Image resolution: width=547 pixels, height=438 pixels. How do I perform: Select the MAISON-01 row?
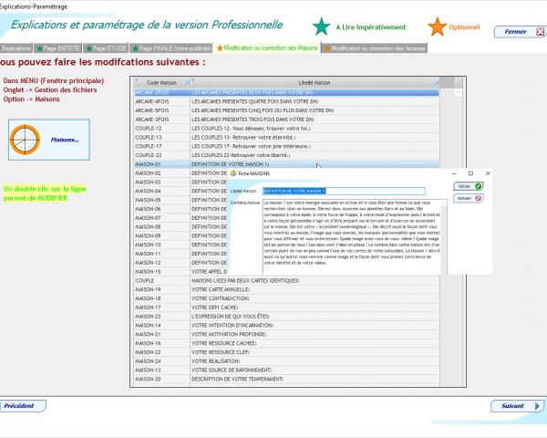pos(286,164)
